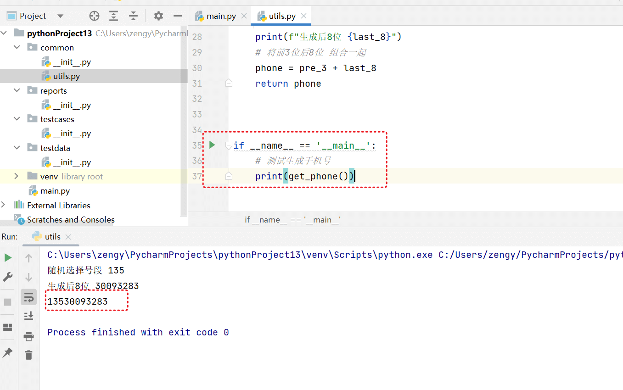
Task: Click the Project panel title label
Action: click(33, 16)
